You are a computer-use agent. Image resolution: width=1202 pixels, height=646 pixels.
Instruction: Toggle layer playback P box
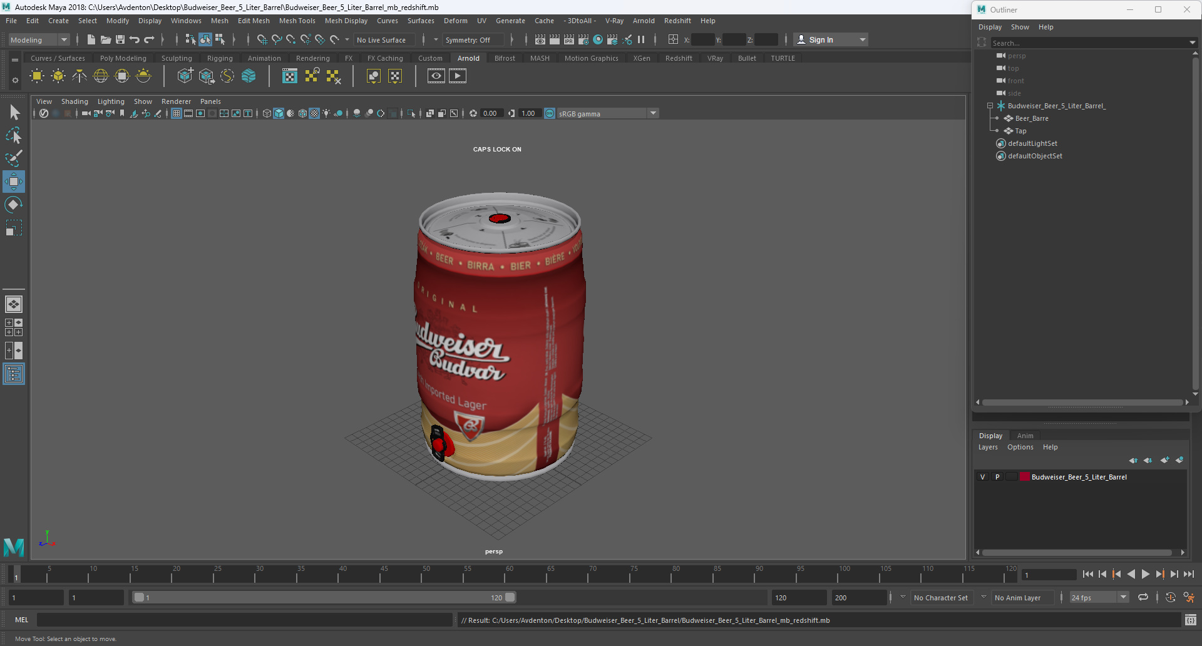click(x=997, y=477)
